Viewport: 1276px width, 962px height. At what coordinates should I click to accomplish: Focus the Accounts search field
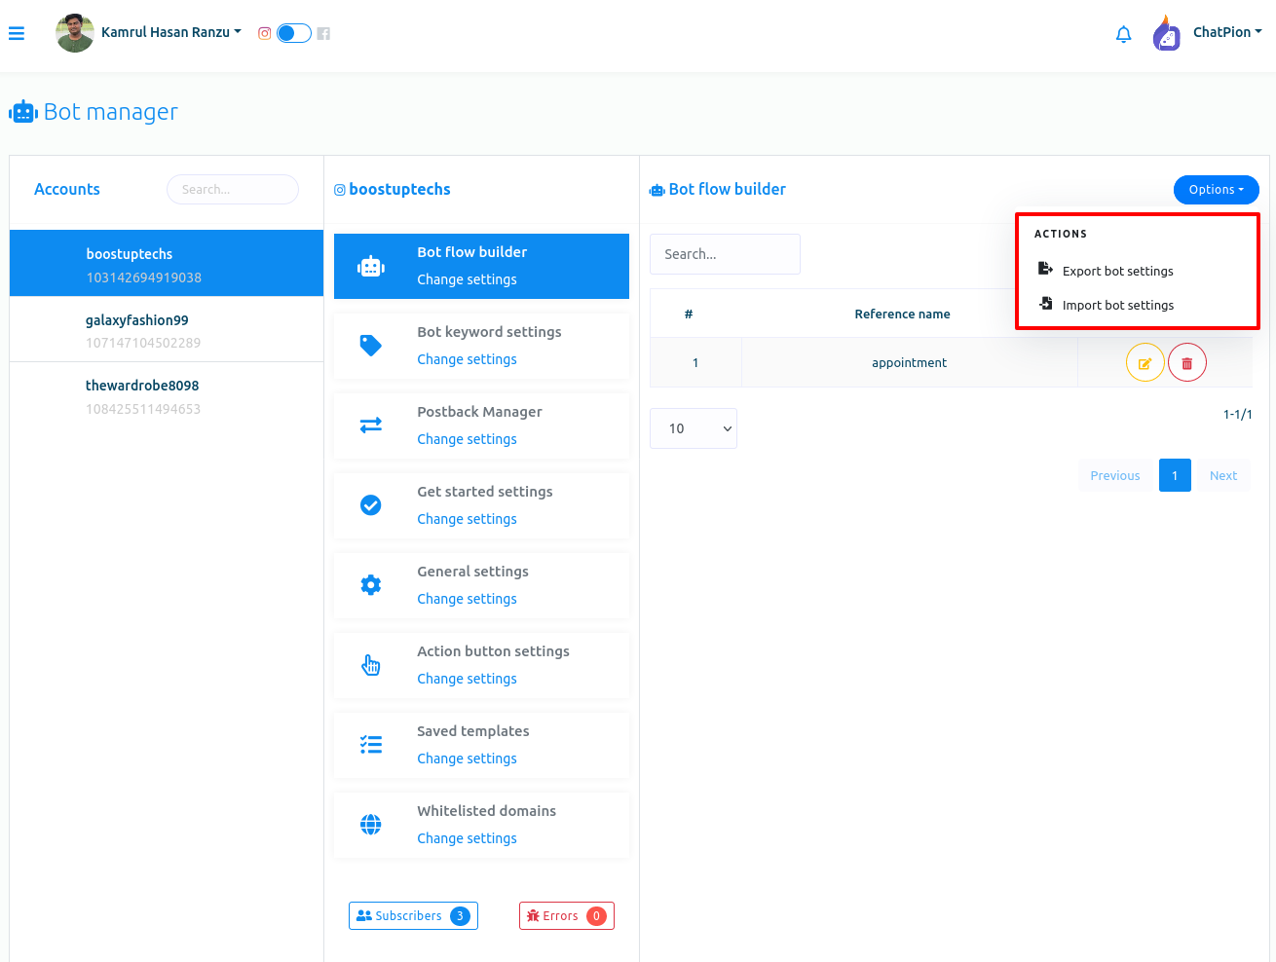pyautogui.click(x=233, y=189)
